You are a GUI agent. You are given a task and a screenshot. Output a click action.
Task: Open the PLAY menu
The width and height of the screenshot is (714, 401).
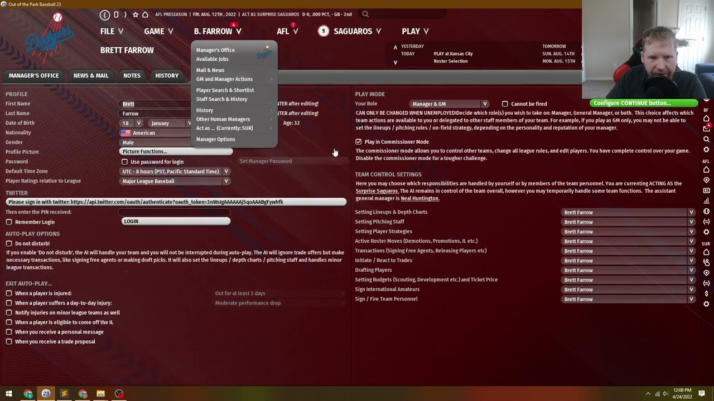[x=415, y=32]
